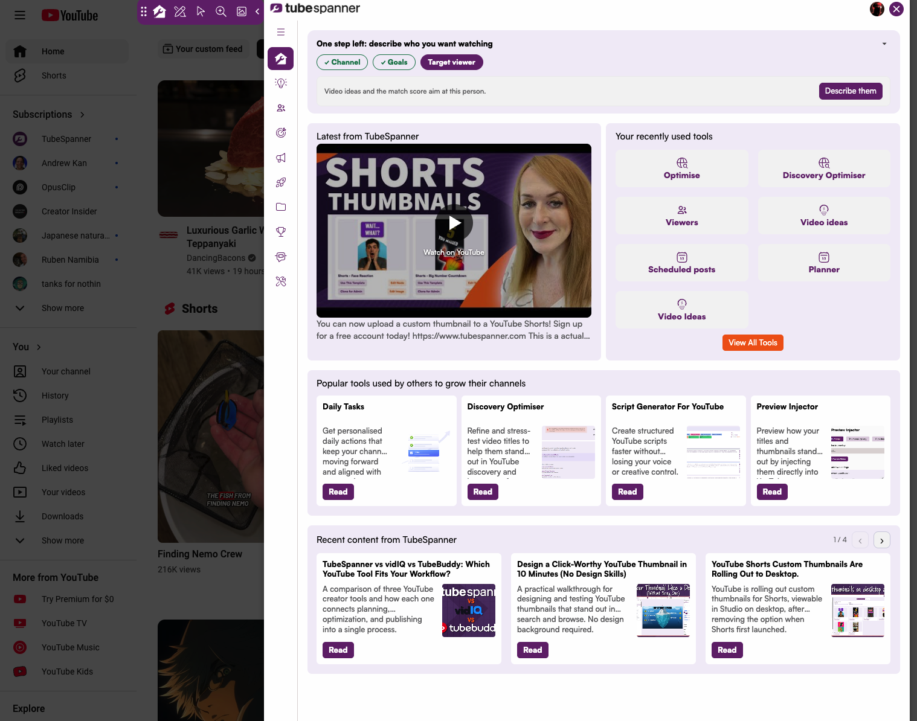917x721 pixels.
Task: Open YouTube Home in the left sidebar
Action: point(68,51)
